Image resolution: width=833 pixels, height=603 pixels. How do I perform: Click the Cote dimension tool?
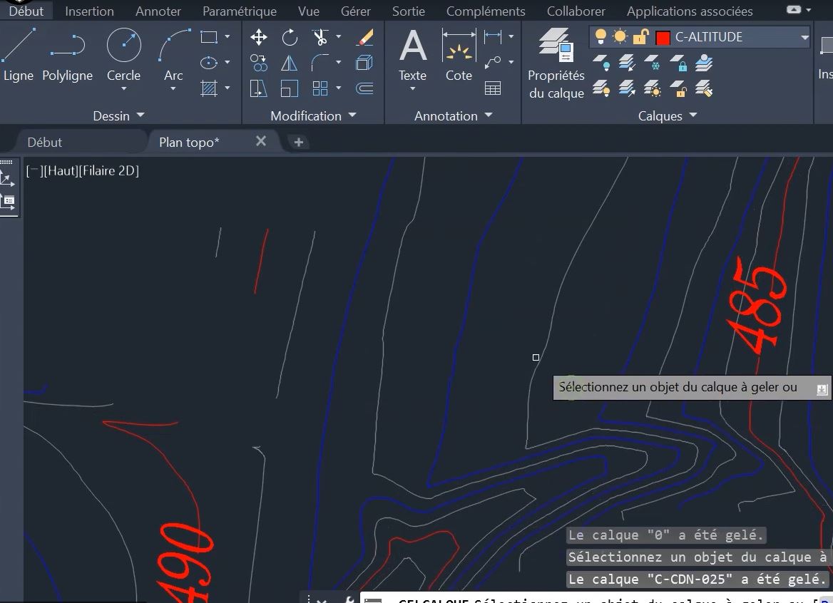(459, 55)
